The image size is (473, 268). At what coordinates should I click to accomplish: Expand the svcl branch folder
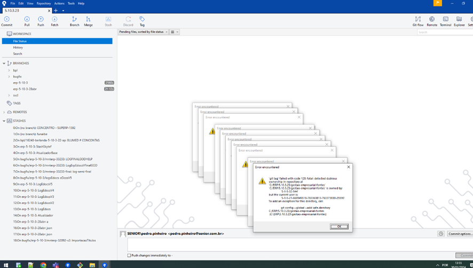[9, 96]
